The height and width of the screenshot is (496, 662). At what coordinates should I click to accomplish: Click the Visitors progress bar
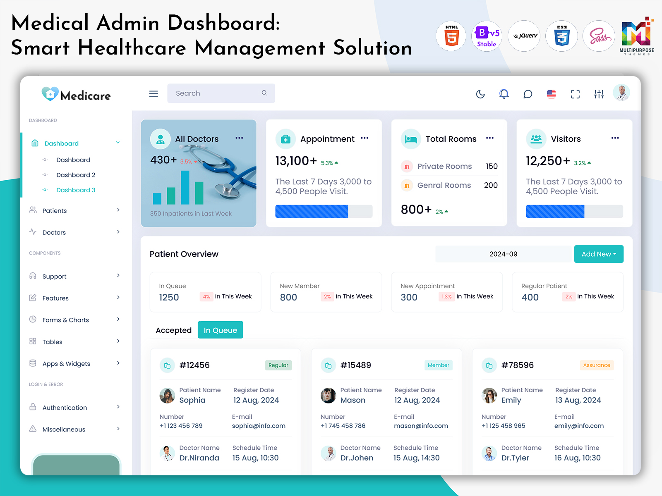pyautogui.click(x=574, y=211)
